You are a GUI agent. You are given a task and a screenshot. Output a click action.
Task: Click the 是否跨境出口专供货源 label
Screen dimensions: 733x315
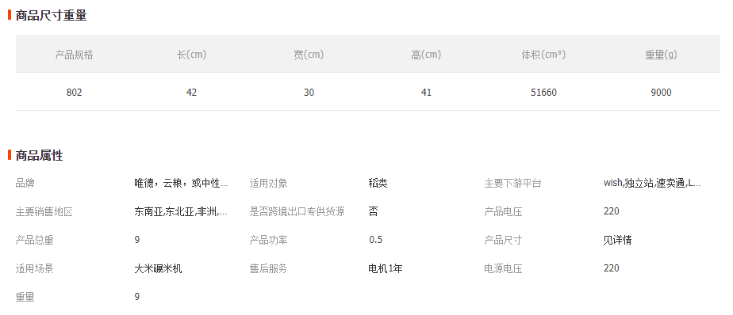pyautogui.click(x=297, y=212)
